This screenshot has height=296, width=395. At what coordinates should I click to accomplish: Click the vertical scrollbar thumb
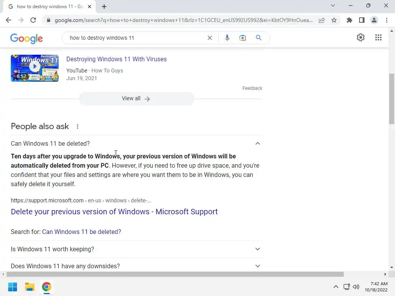pyautogui.click(x=392, y=99)
